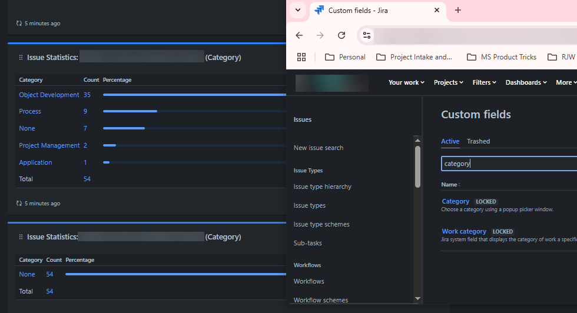This screenshot has width=577, height=313.
Task: Expand the Projects menu
Action: click(448, 82)
